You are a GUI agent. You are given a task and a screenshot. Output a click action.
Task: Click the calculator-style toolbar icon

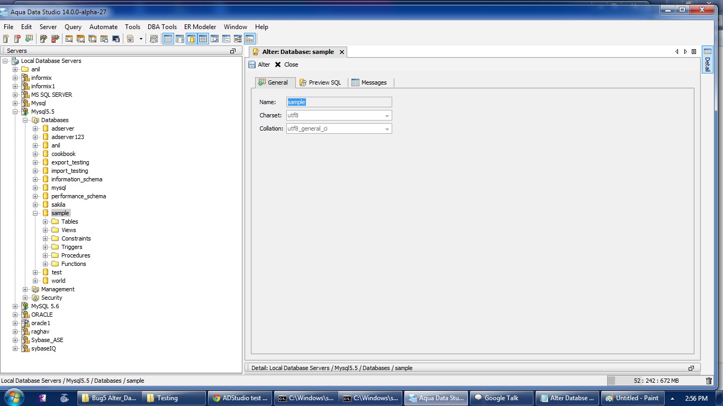pyautogui.click(x=154, y=39)
